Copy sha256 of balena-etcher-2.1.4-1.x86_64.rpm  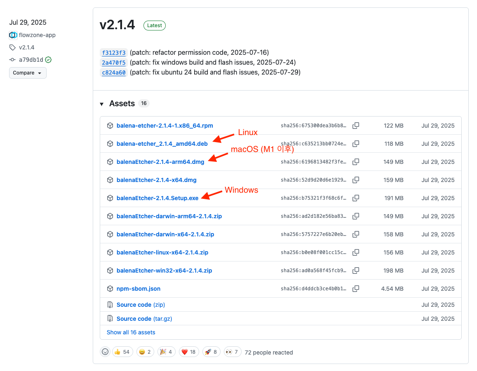click(x=356, y=126)
